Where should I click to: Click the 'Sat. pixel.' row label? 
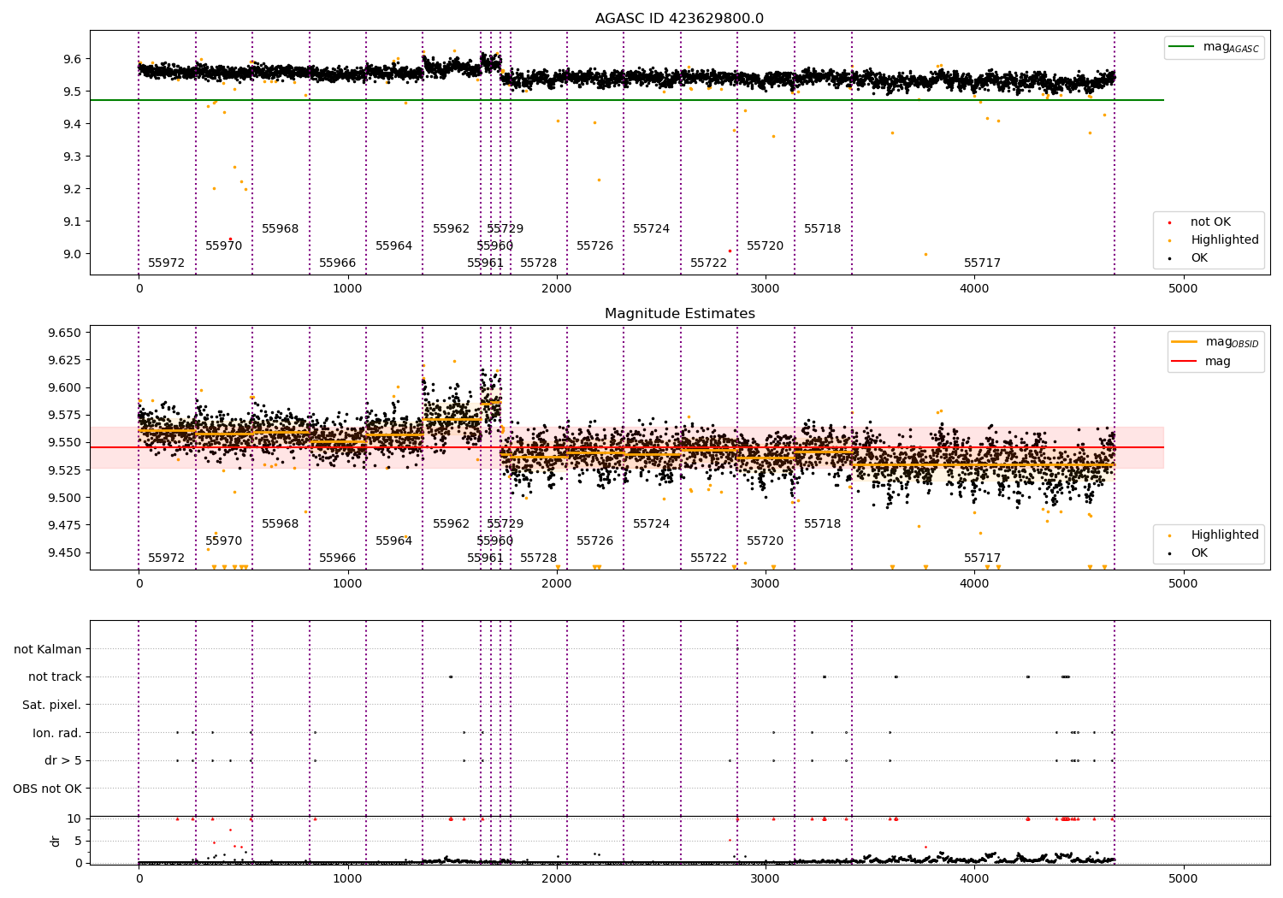(52, 705)
